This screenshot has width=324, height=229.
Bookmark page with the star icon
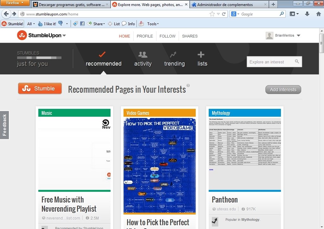212,14
